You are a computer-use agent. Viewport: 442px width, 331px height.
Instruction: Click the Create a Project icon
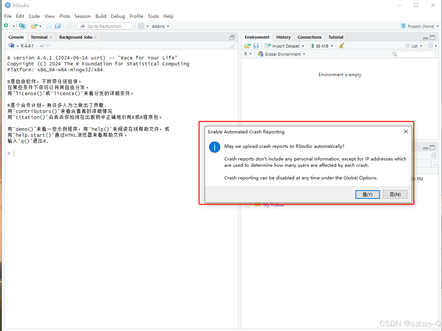click(x=22, y=26)
